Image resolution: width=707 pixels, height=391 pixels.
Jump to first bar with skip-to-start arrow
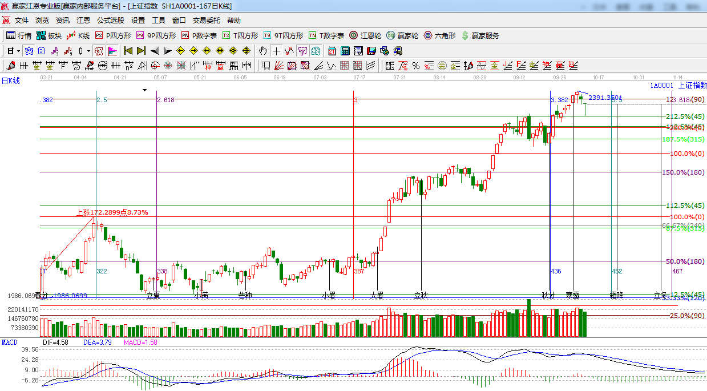pos(128,51)
